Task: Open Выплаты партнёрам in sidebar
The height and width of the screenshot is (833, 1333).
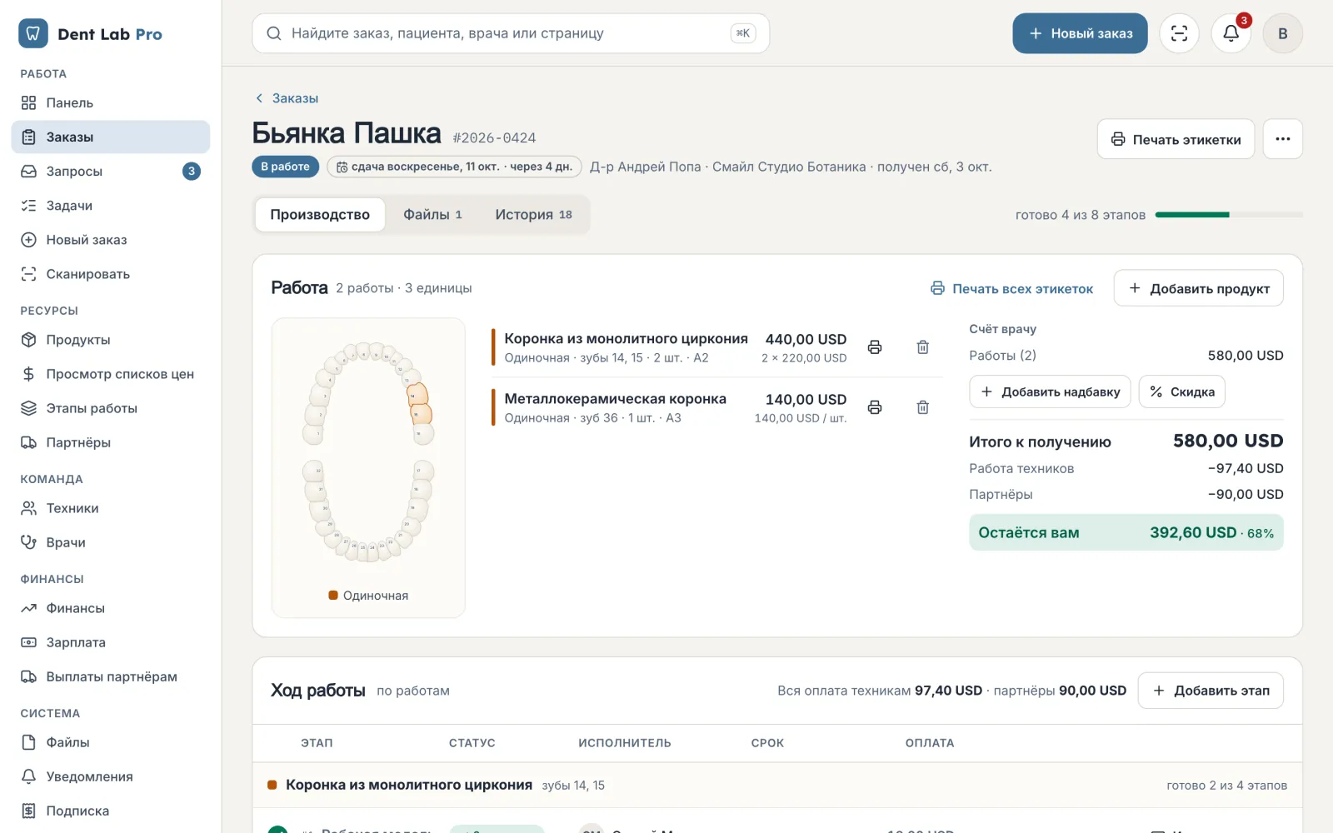Action: pyautogui.click(x=111, y=676)
